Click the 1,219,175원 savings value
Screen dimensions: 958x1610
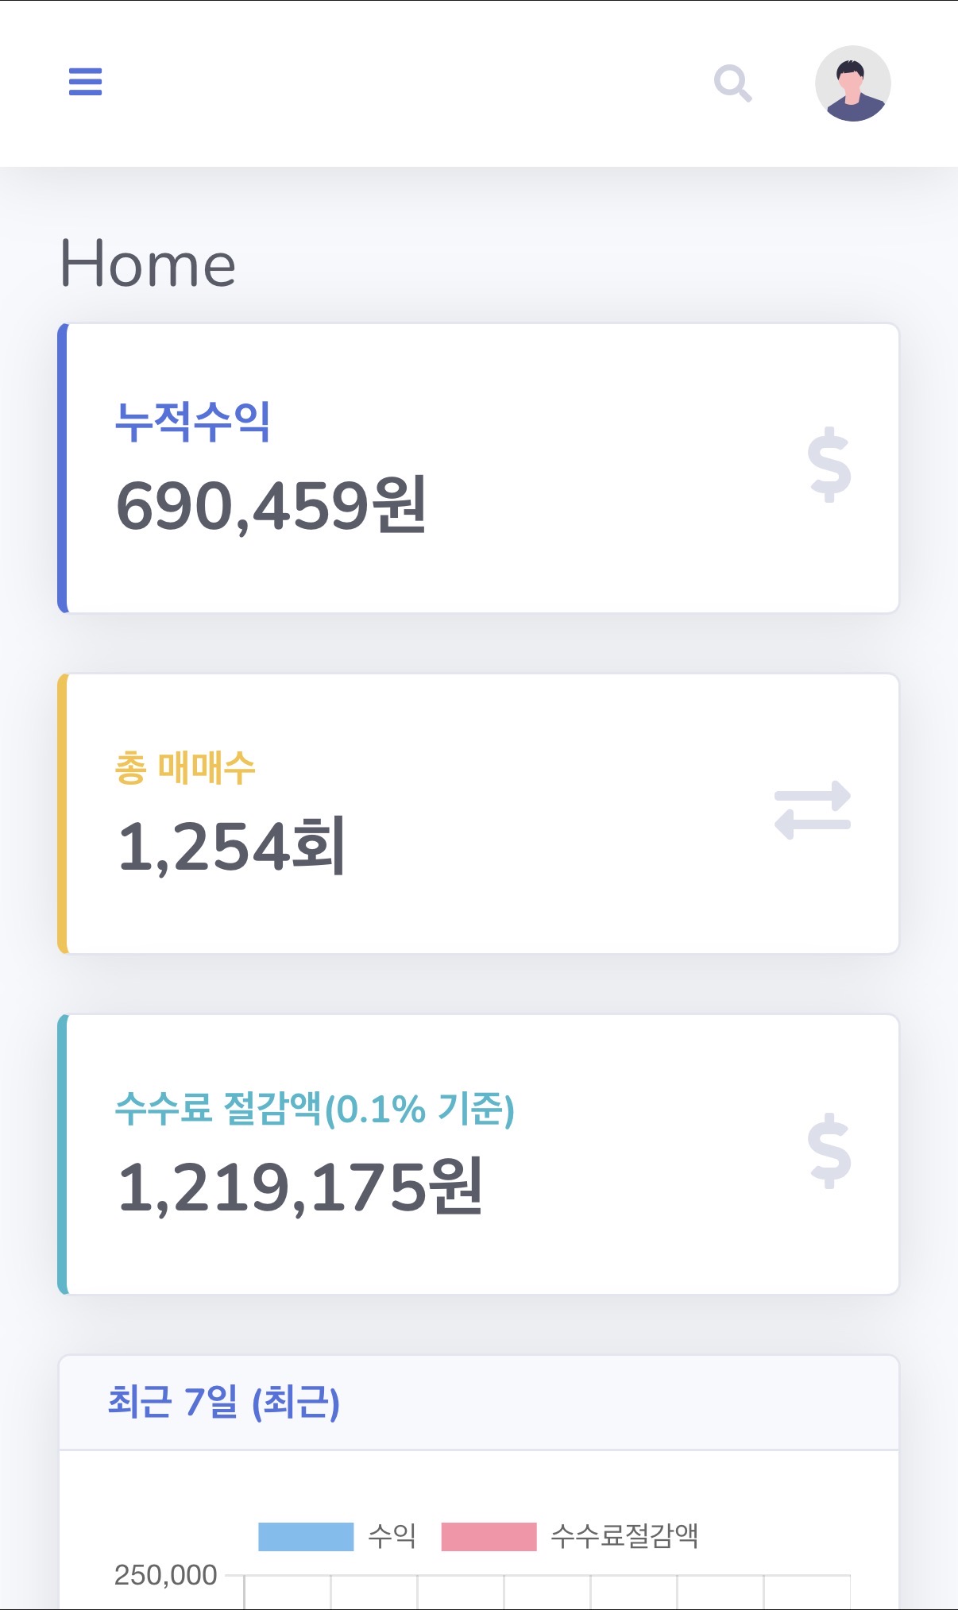pyautogui.click(x=299, y=1187)
